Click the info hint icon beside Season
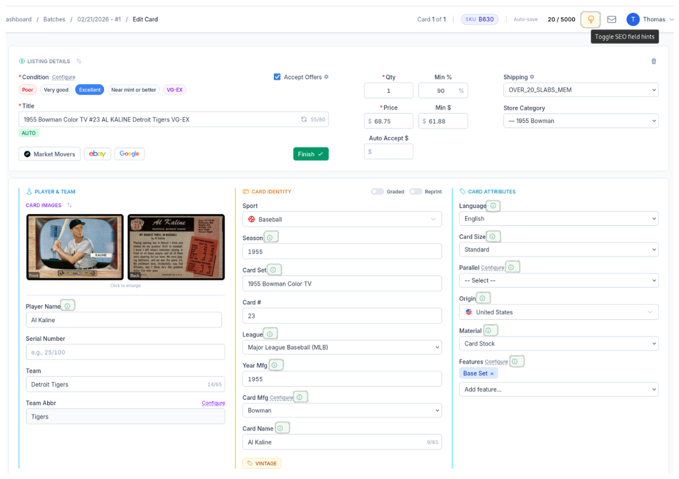 coord(271,237)
